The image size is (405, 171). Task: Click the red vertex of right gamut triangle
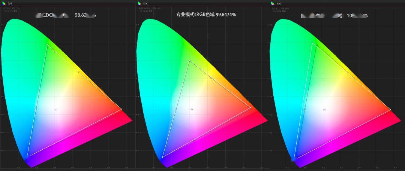tap(390, 110)
